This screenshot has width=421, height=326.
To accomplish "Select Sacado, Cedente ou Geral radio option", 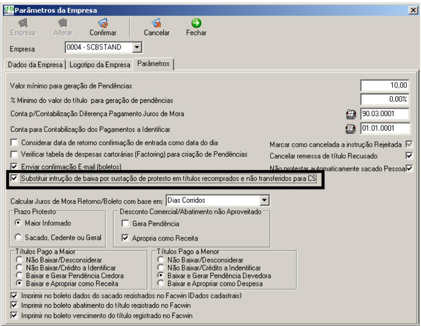I will (18, 237).
